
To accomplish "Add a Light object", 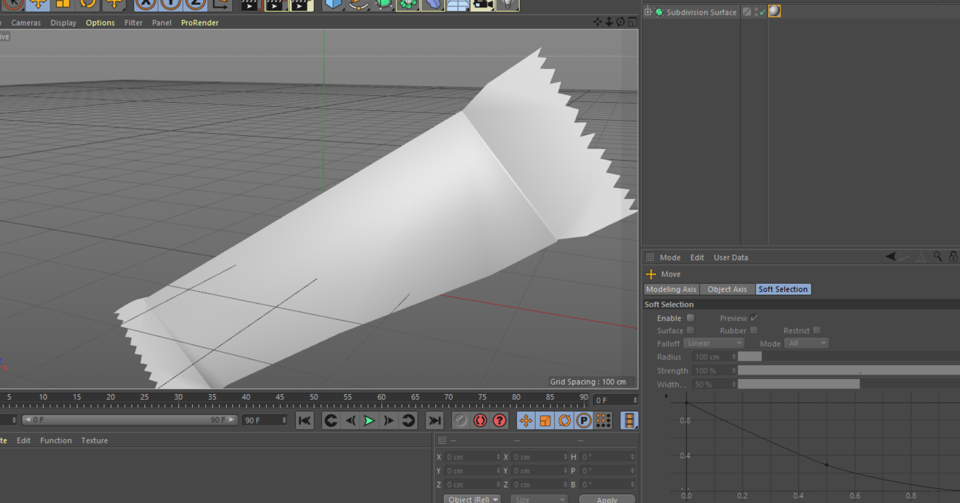I will tap(507, 4).
